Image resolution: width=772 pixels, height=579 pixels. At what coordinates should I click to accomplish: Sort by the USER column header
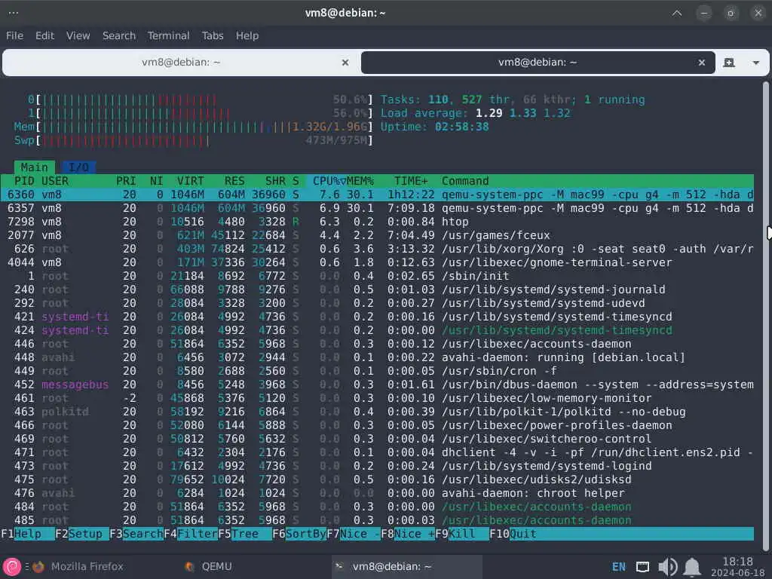(54, 181)
